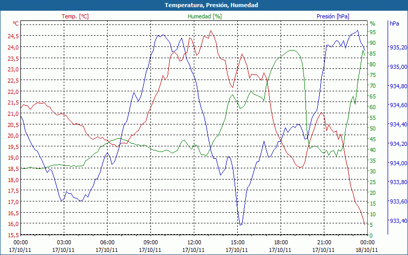Click the red °C unit label
408x255 pixels.
point(16,23)
